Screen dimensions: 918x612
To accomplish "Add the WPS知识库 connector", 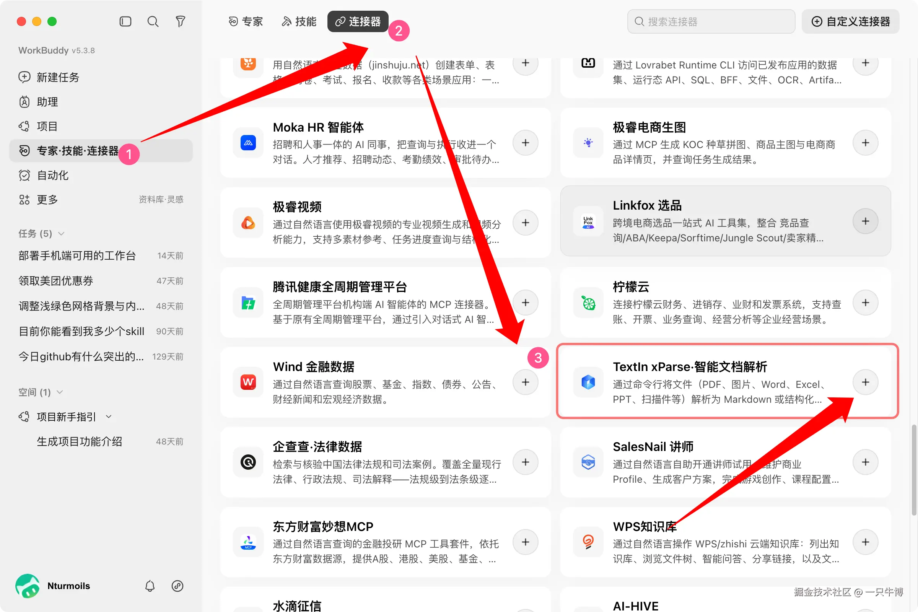I will pos(865,542).
